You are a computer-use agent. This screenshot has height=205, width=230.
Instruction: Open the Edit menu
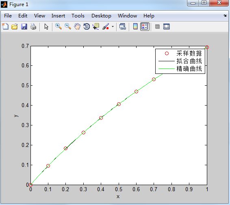23,16
